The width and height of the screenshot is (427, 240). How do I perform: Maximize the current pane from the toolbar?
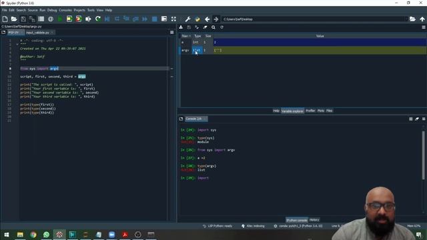(x=164, y=19)
